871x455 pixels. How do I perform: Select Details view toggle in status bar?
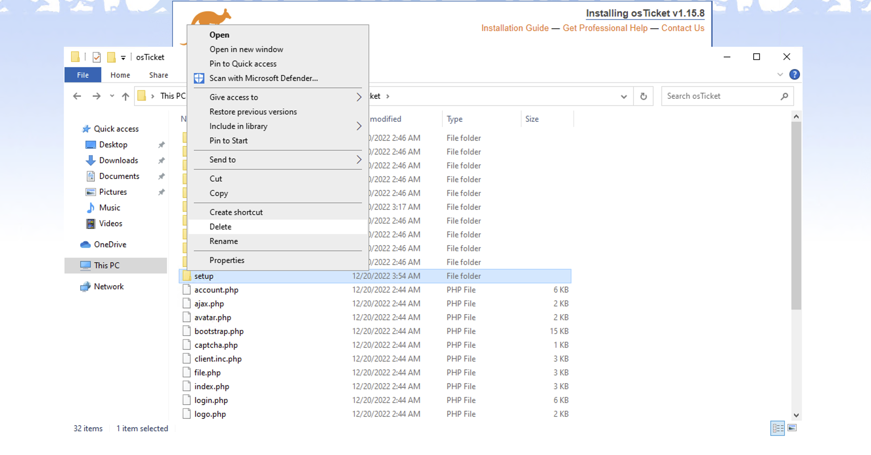(x=778, y=428)
